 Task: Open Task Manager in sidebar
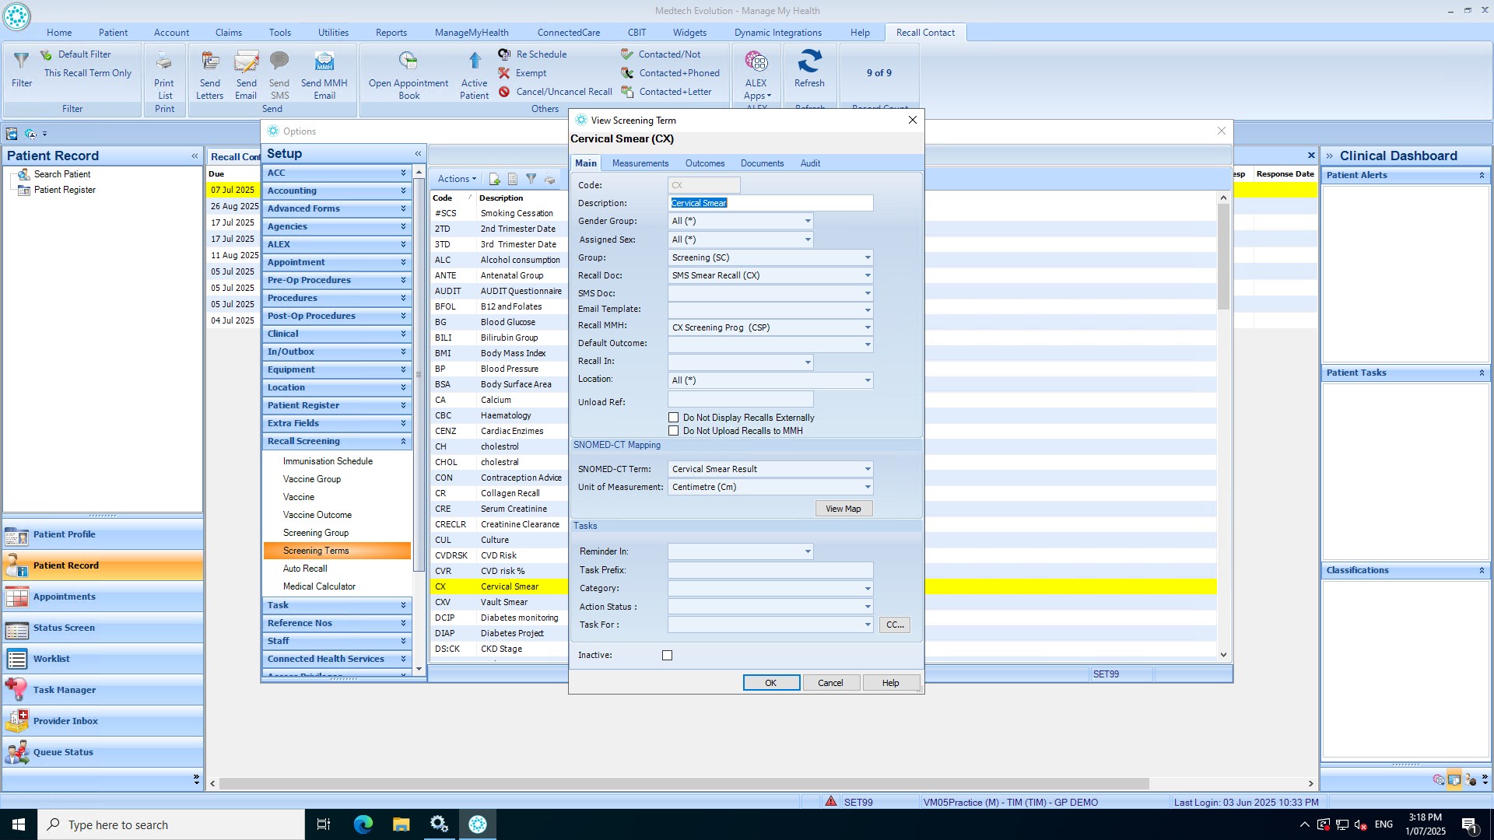65,690
